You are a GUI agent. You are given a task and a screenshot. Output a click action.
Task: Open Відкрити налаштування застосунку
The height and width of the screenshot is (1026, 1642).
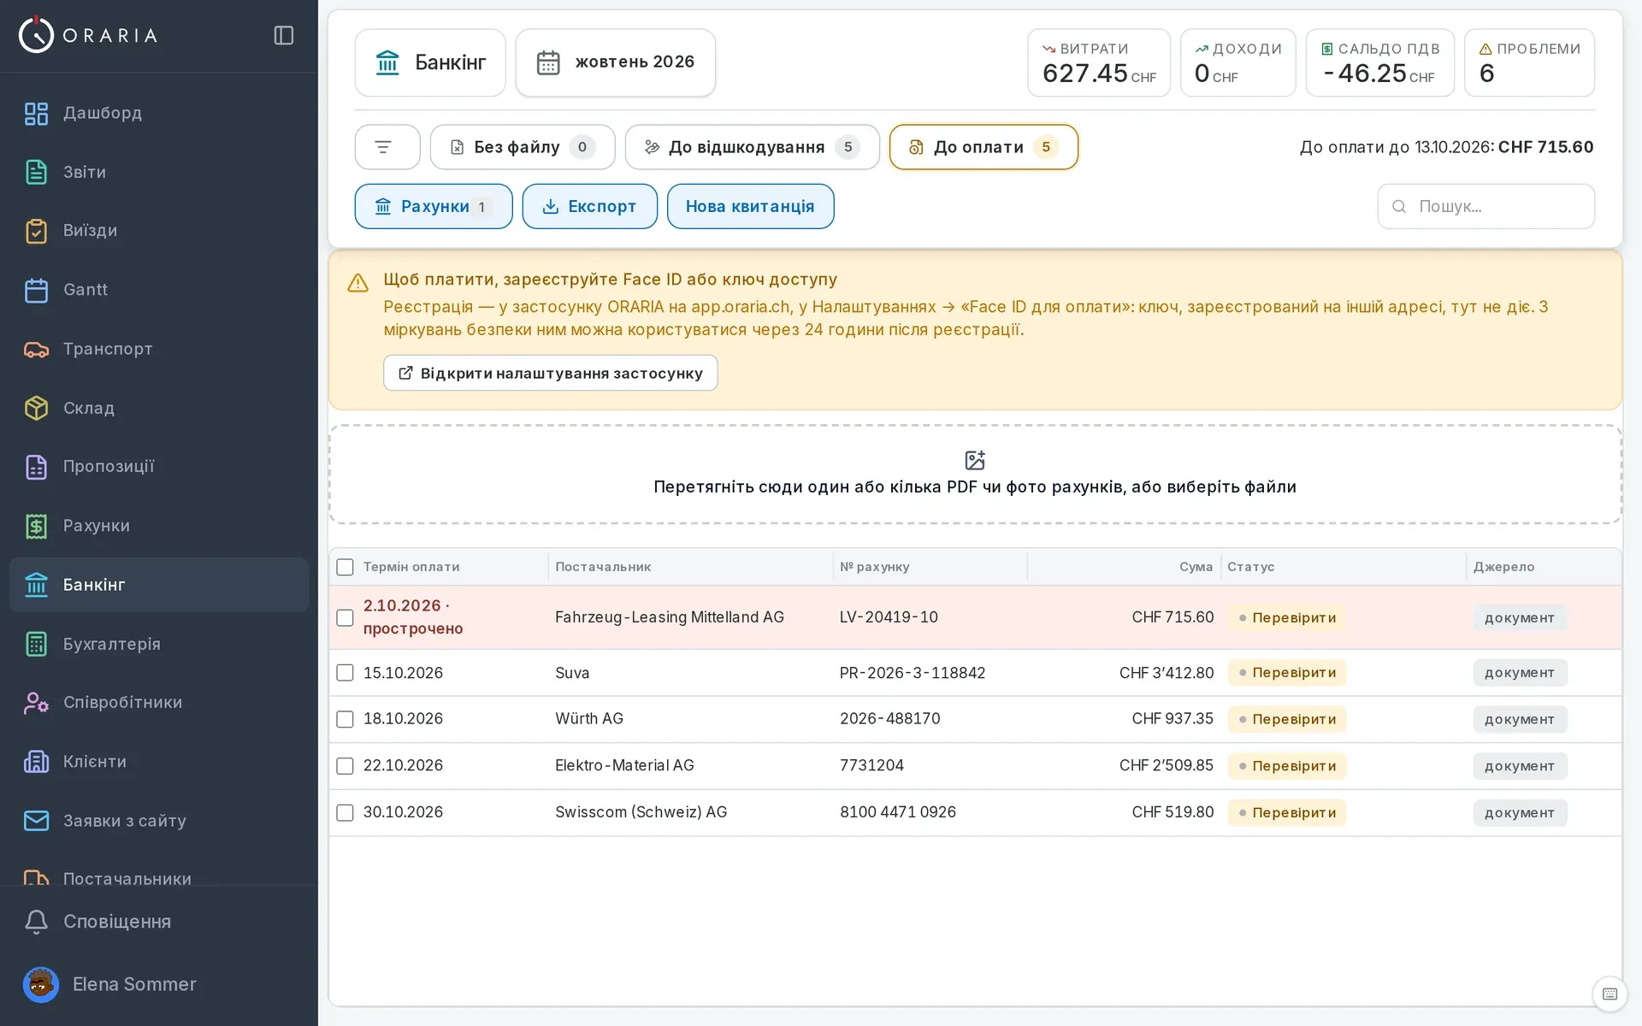551,373
